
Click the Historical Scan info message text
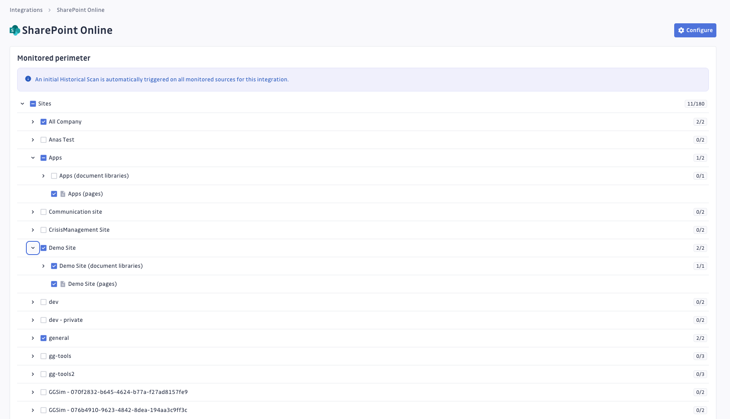pos(162,80)
